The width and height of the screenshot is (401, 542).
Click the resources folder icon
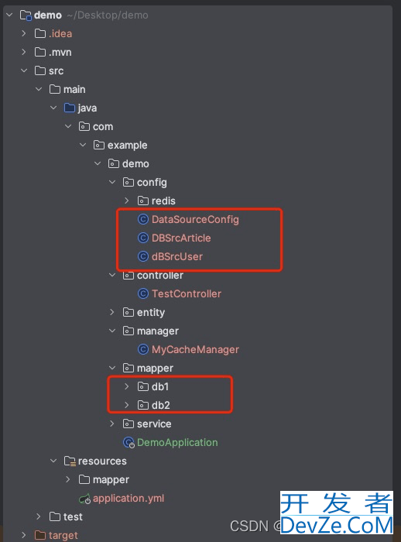pos(70,461)
